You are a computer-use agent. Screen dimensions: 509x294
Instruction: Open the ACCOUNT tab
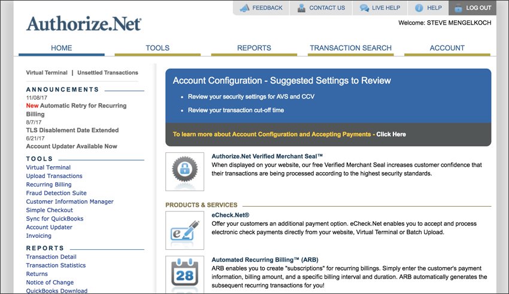pos(447,48)
